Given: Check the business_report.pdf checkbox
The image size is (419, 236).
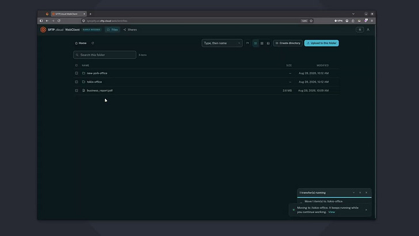Looking at the screenshot, I should tap(77, 90).
